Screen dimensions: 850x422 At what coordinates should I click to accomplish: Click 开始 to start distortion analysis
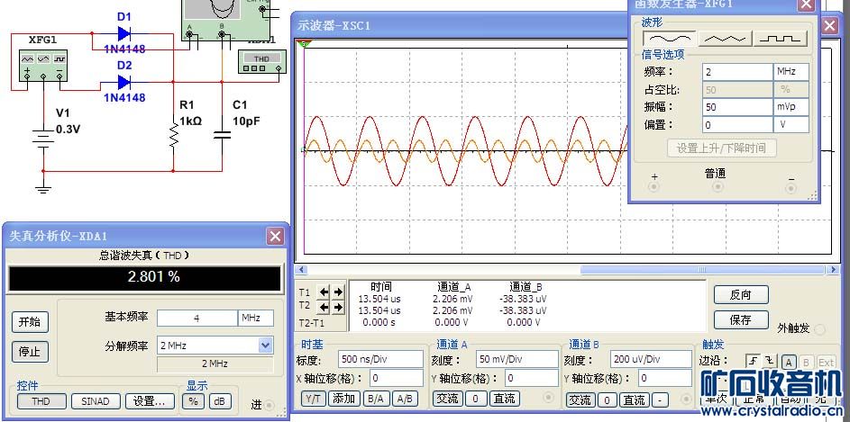pos(30,322)
